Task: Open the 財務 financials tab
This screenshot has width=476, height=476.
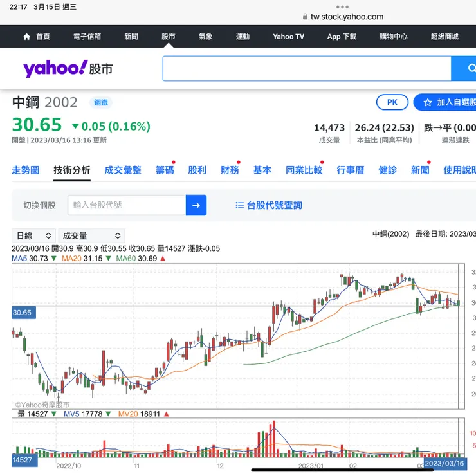Action: click(x=230, y=170)
